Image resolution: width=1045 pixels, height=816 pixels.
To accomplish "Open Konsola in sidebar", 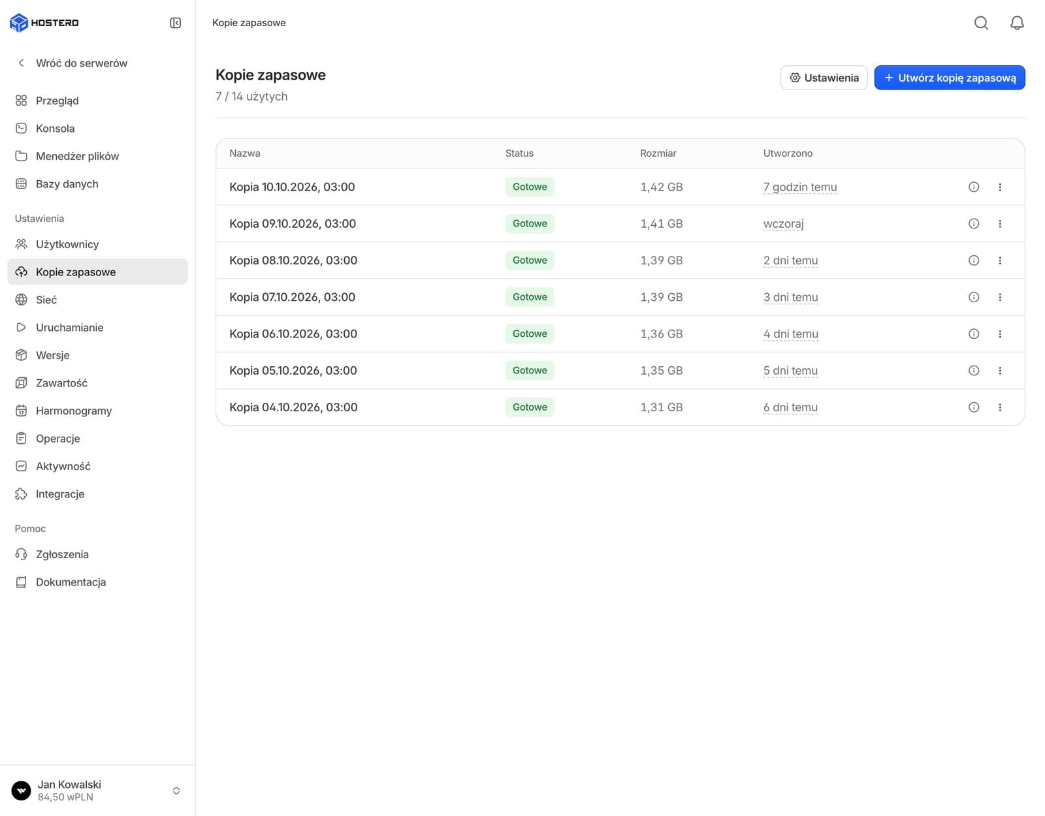I will pyautogui.click(x=97, y=129).
